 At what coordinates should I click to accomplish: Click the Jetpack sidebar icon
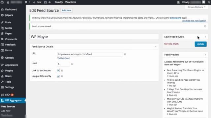(2, 15)
